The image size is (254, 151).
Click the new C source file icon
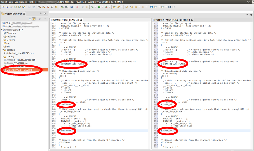pos(3,7)
